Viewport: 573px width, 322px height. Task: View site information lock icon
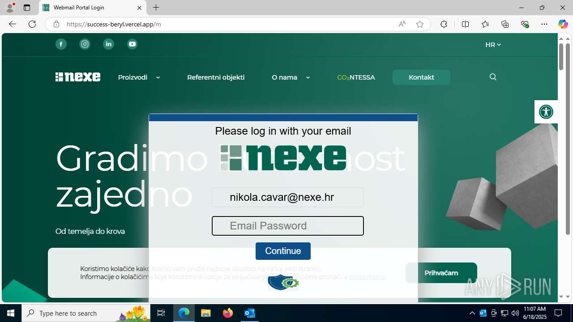click(56, 24)
